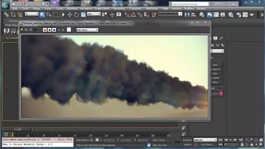Toggle the blue channel display
265x149 pixels.
pos(54,30)
